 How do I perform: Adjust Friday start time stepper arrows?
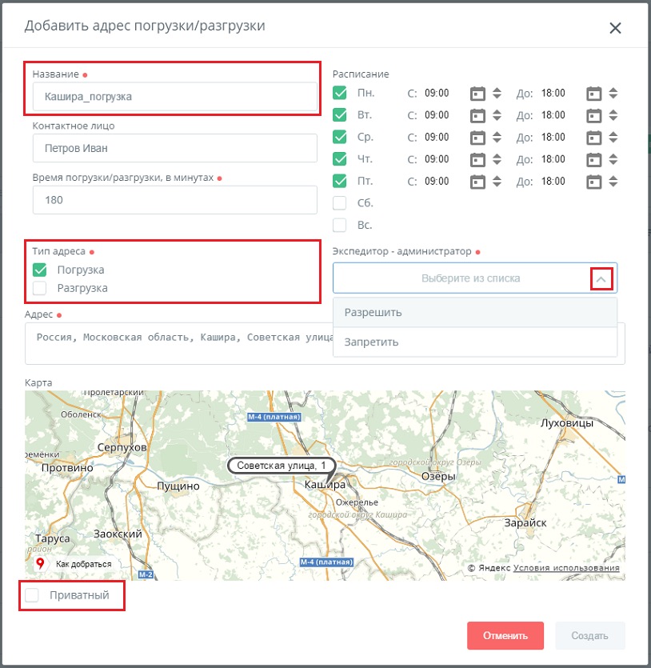497,182
